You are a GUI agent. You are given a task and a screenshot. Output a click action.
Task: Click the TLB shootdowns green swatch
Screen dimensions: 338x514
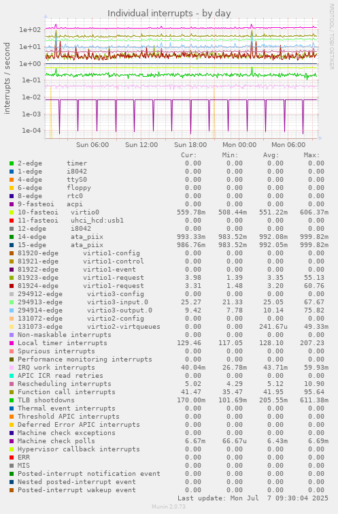pos(12,400)
